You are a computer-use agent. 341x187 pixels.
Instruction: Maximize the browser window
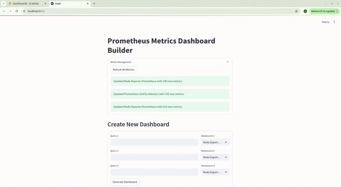pyautogui.click(x=332, y=4)
